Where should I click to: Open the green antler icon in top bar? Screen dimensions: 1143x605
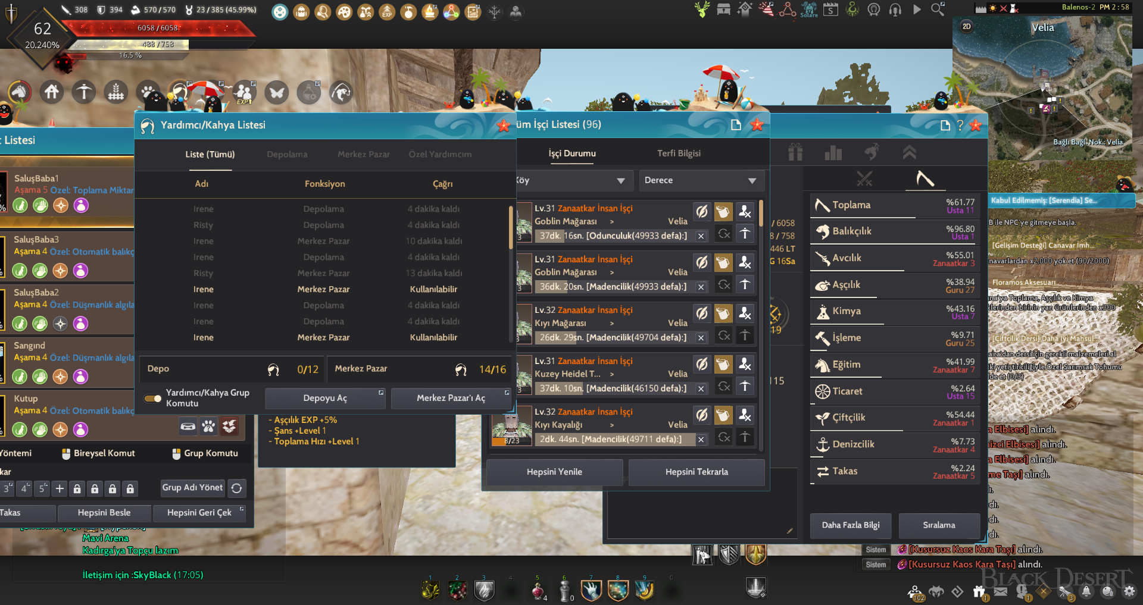coord(702,9)
